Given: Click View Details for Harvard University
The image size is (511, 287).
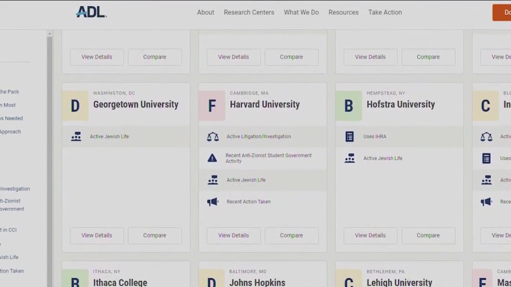Looking at the screenshot, I should [x=233, y=235].
